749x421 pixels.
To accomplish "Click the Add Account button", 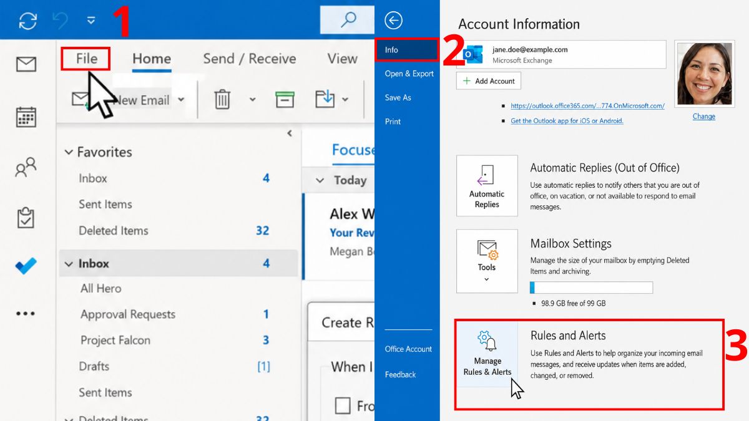I will point(489,81).
